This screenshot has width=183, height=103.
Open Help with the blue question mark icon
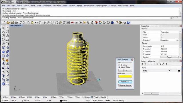click(128, 22)
